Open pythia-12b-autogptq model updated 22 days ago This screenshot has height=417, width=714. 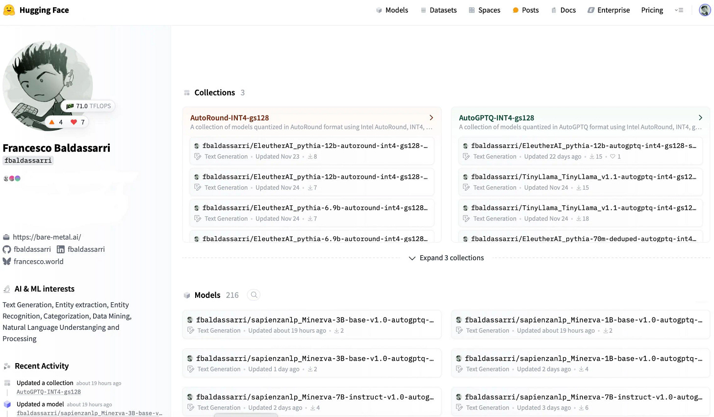(x=581, y=151)
